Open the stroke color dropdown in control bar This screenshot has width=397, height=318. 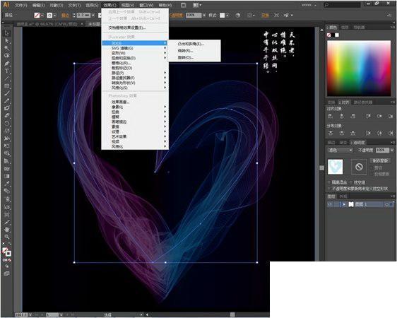(x=55, y=16)
